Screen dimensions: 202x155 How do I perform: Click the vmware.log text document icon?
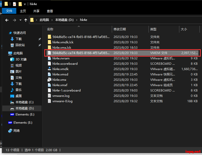click(49, 96)
